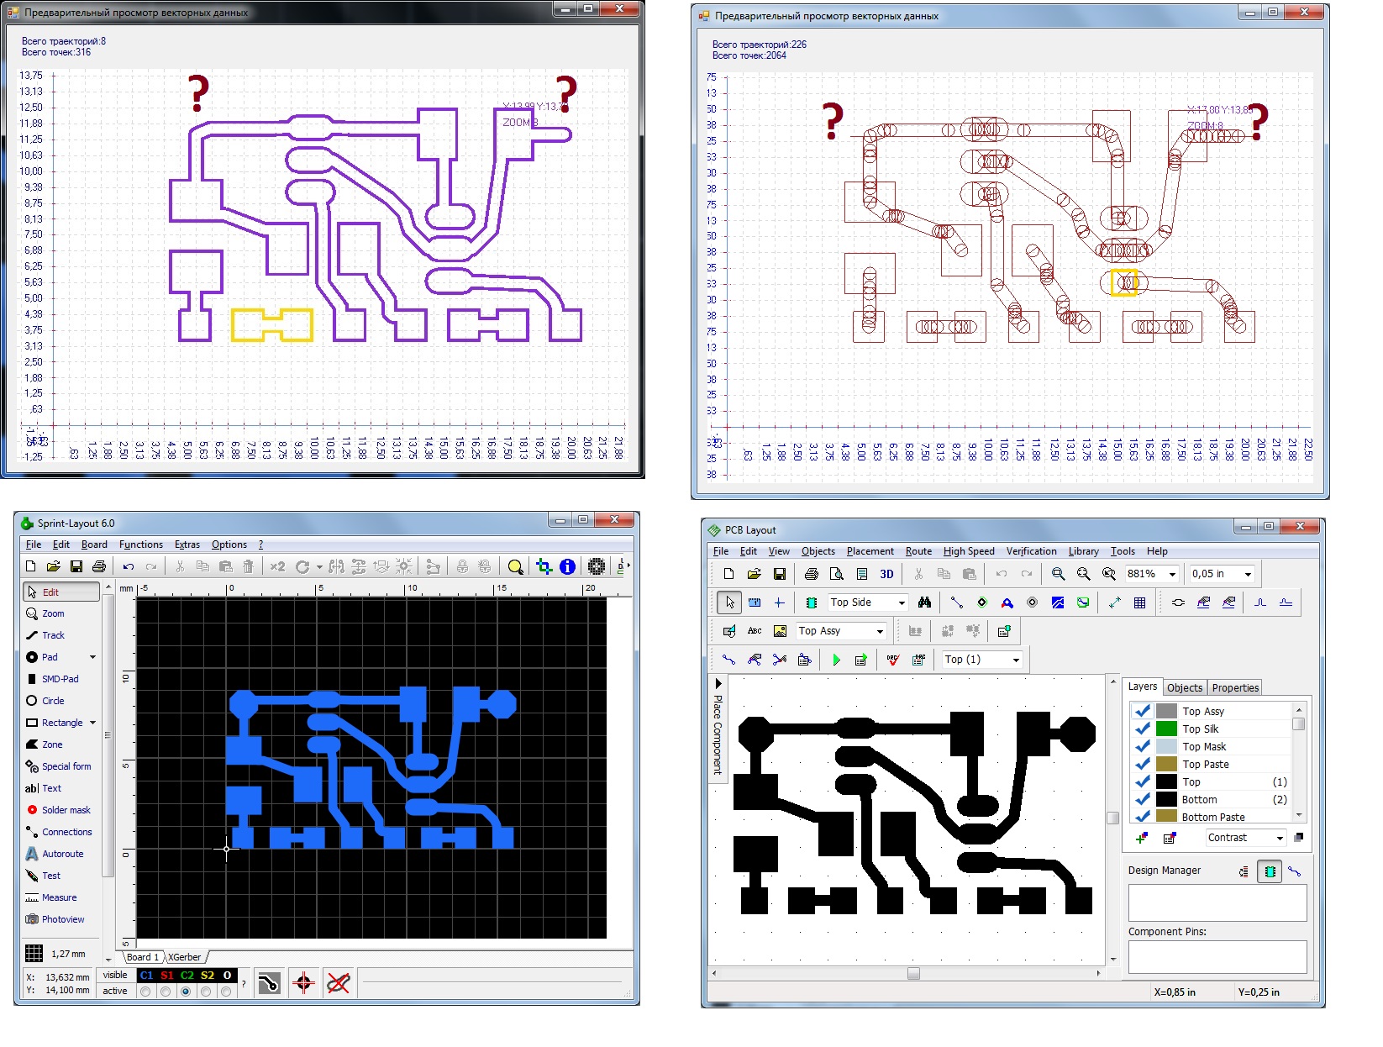Screen dimensions: 1383x1047
Task: Click the binoculars find icon in PCB Layout
Action: [924, 602]
